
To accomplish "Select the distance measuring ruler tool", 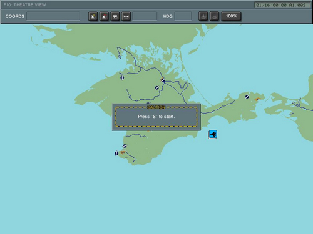I will (126, 16).
